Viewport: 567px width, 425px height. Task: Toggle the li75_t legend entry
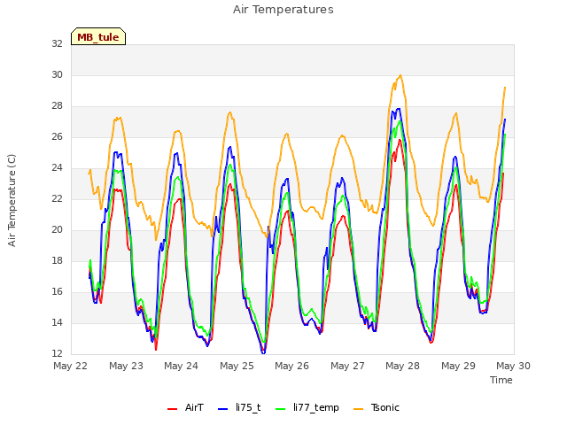tap(239, 407)
